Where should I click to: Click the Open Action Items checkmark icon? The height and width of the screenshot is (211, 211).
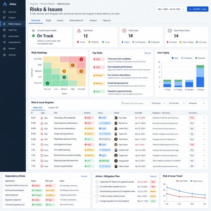(170, 31)
